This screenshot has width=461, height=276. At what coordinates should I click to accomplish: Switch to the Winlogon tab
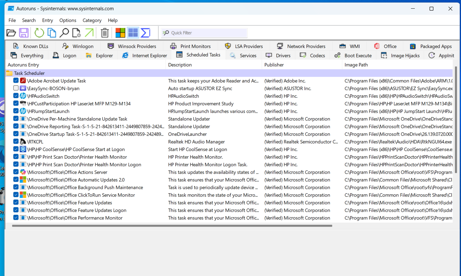78,46
